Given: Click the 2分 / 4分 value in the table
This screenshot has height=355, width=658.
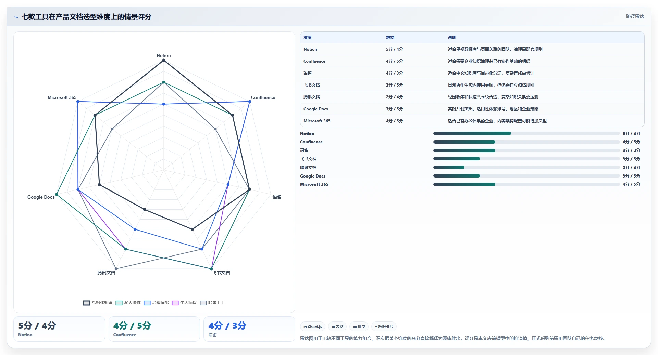Looking at the screenshot, I should pyautogui.click(x=395, y=97).
